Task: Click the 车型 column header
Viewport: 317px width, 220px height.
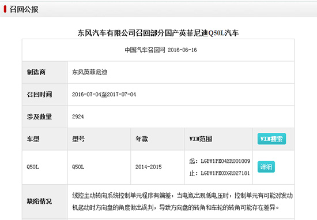Action: pyautogui.click(x=33, y=139)
